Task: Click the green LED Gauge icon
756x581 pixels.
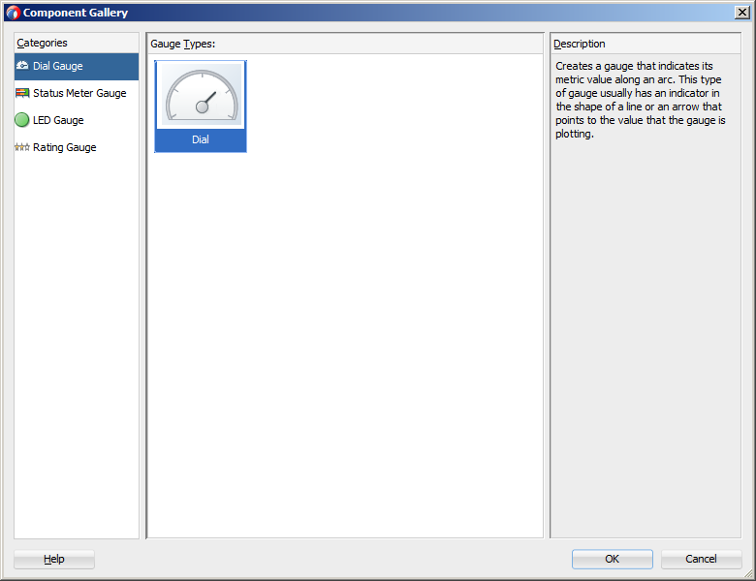Action: (x=22, y=120)
